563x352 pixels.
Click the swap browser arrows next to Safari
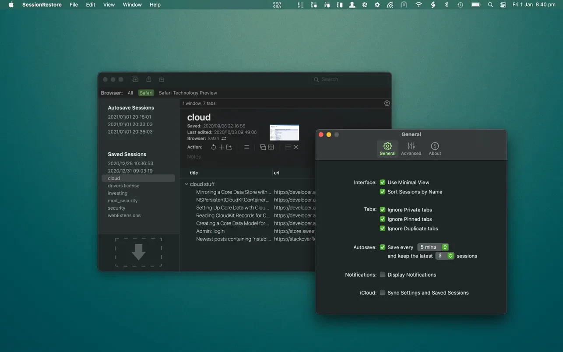(224, 138)
